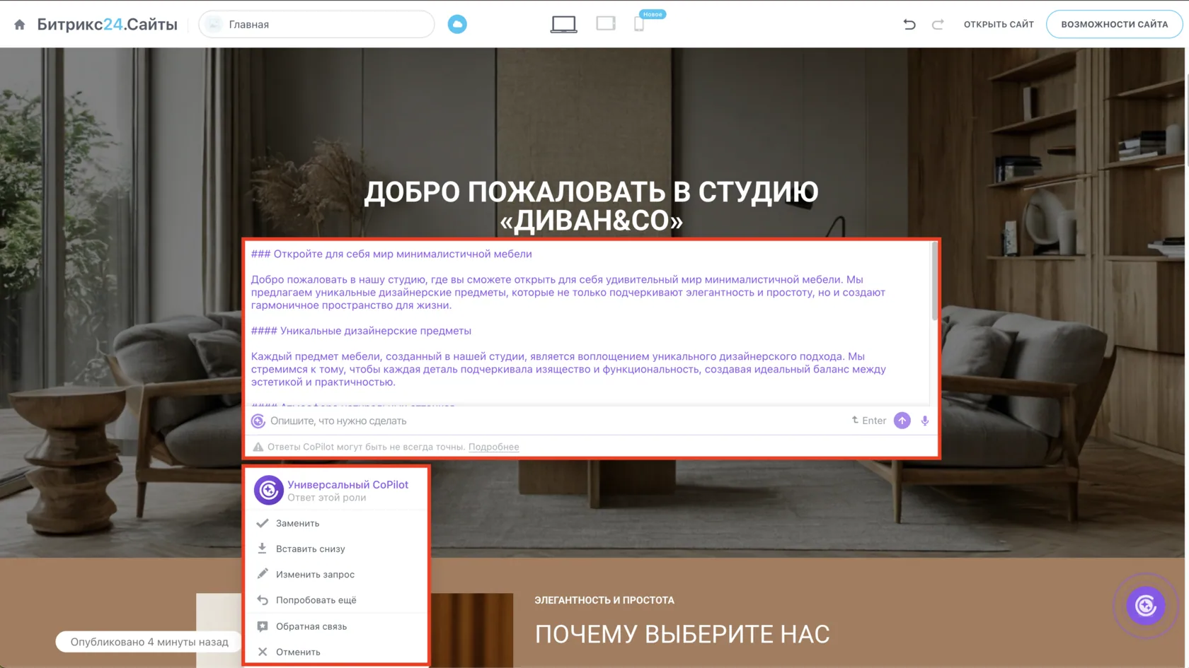
Task: Pick Изменить запрос option
Action: 336,574
